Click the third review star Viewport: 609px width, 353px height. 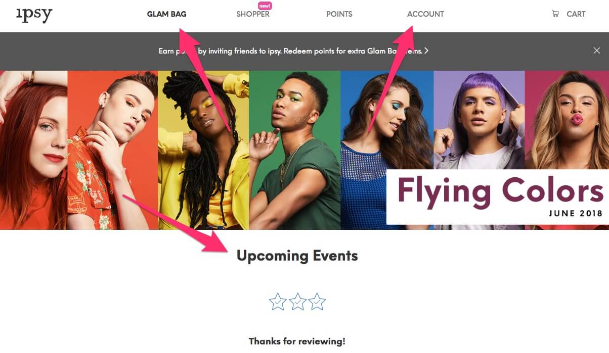317,301
